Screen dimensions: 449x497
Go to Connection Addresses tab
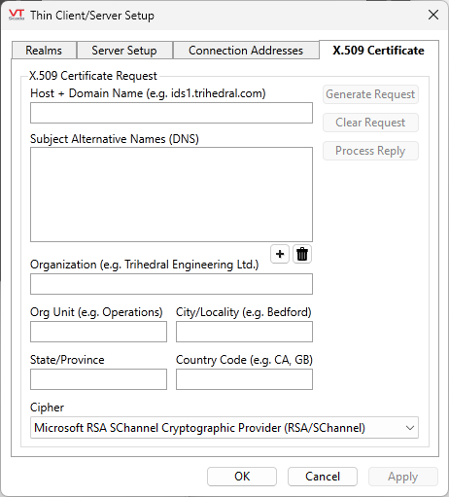(x=246, y=51)
